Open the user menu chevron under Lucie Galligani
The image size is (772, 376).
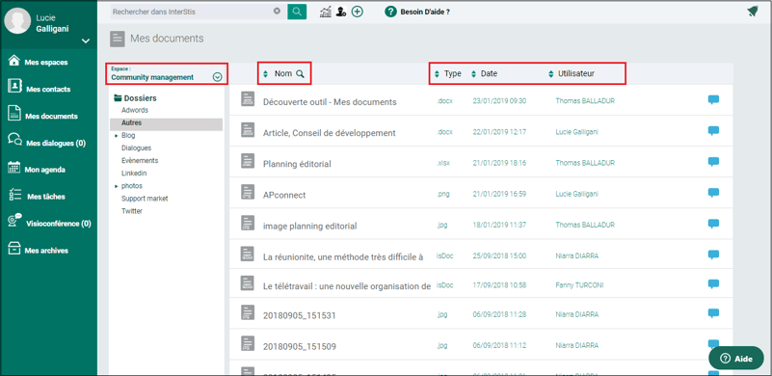(x=86, y=40)
